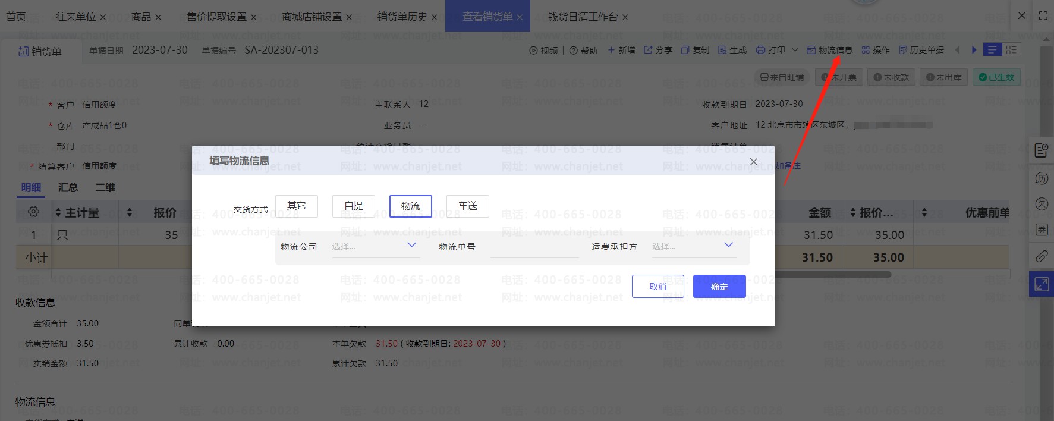Click the horizontal table scrollbar
Image resolution: width=1054 pixels, height=421 pixels.
coord(832,275)
